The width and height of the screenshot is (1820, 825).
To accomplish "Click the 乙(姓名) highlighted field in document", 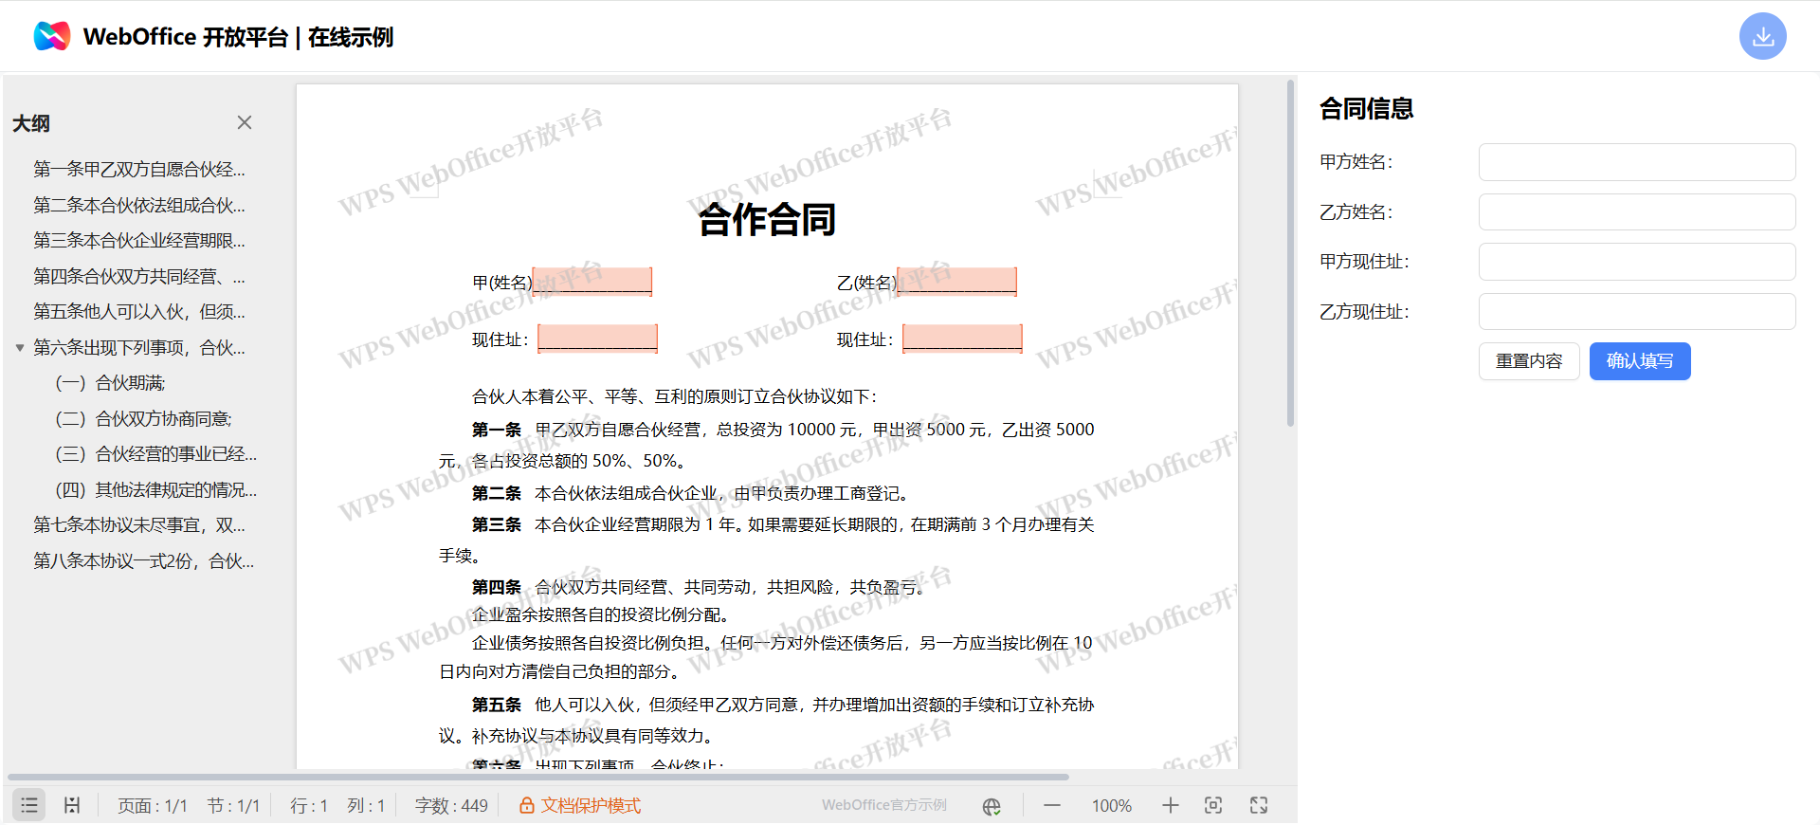I will (x=956, y=282).
